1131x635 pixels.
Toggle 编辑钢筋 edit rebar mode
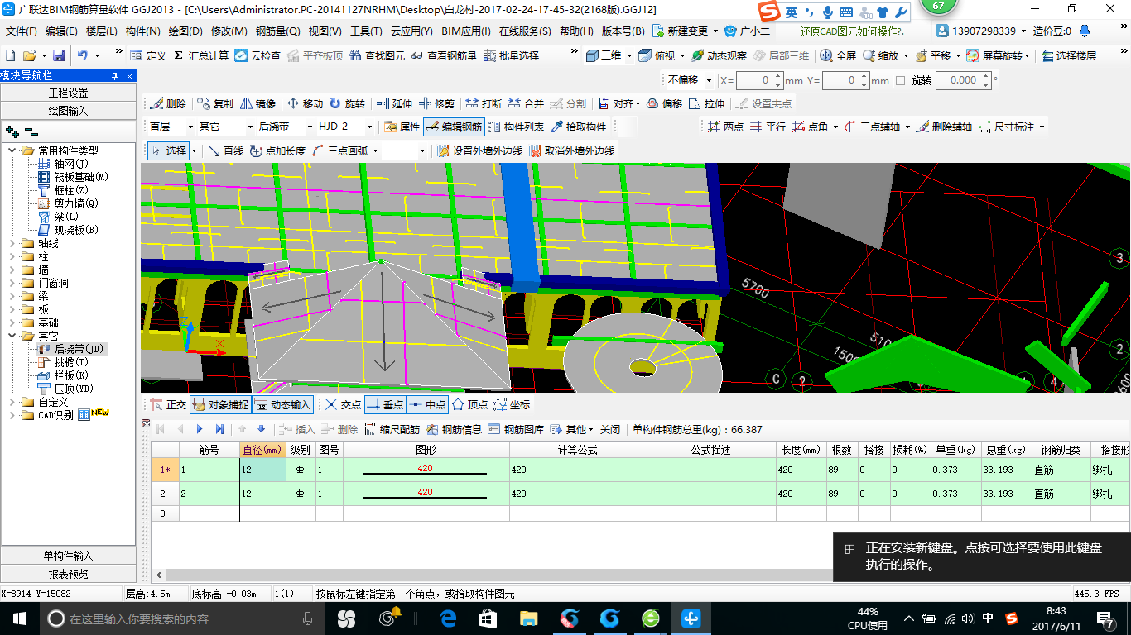coord(454,127)
